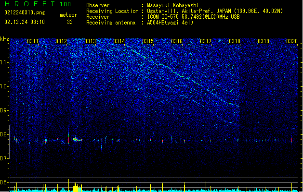Click the 'meteor' label
Screen dimensions: 303x192
68,15
